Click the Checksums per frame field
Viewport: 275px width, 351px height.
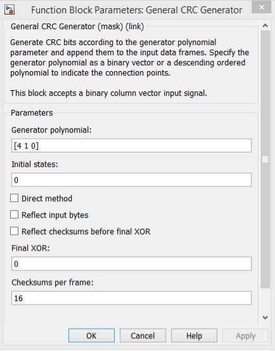131,298
